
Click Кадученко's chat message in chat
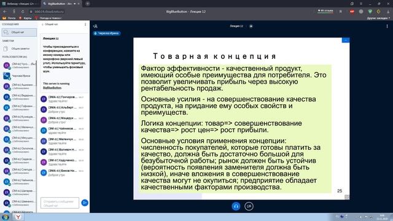pos(57,165)
